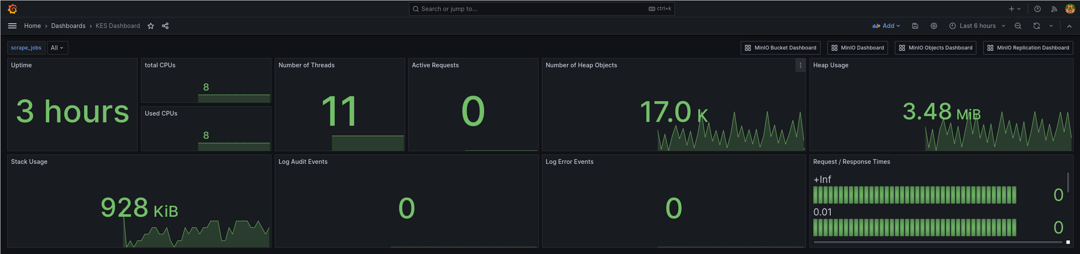Viewport: 1080px width, 254px height.
Task: Click the Heap Usage panel title
Action: [x=831, y=65]
